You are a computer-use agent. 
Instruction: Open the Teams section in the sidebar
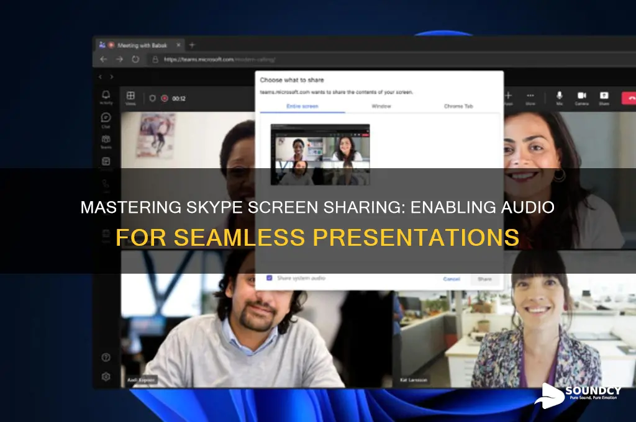(106, 141)
